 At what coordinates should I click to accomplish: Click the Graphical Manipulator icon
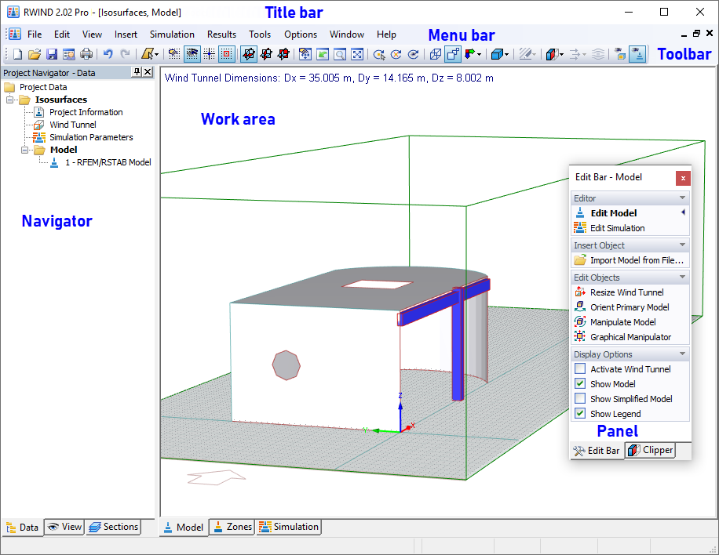[x=580, y=336]
